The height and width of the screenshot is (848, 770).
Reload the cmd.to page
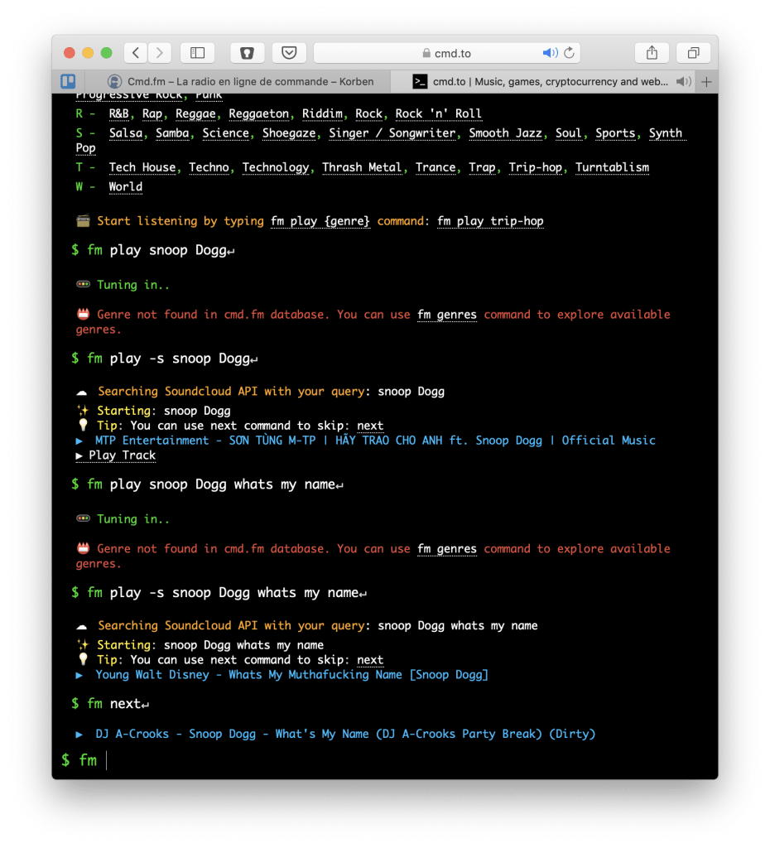click(570, 52)
